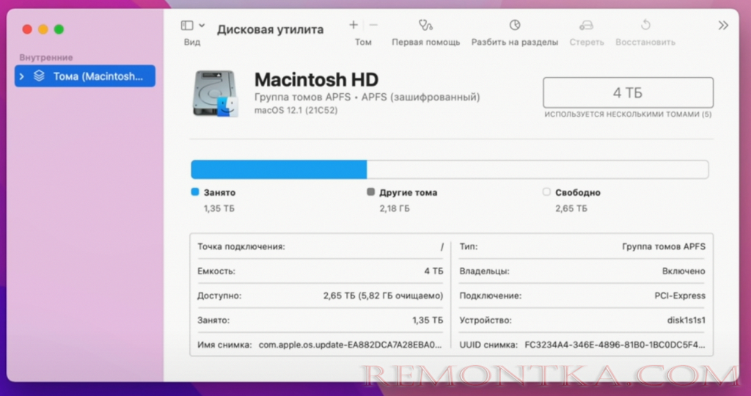Click the Подключение PCI-Express value
Screen dimensions: 751x396
click(x=680, y=296)
